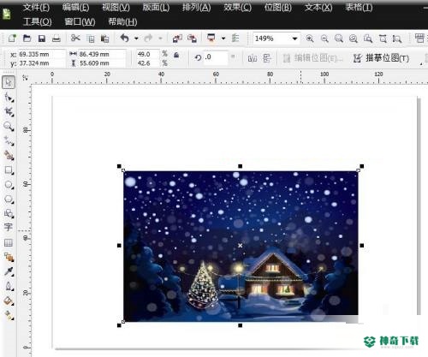Click the 描摹位图(T) button
428x357 pixels.
(x=381, y=58)
